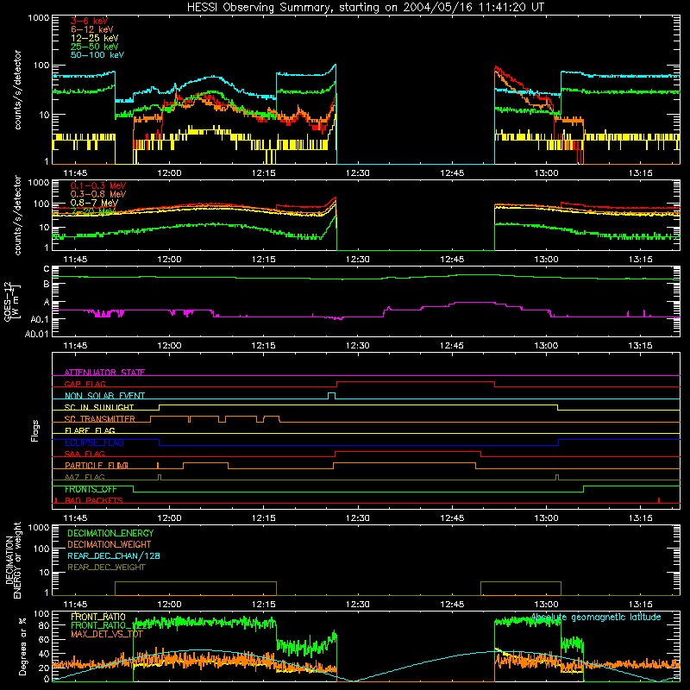Select the 7-20 MeV legend label
This screenshot has width=690, height=690.
click(93, 211)
